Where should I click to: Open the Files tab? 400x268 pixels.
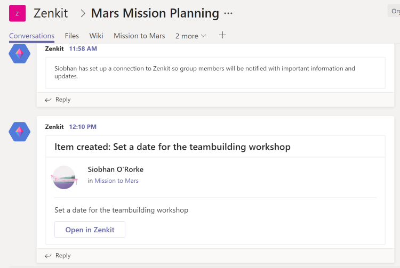[71, 36]
